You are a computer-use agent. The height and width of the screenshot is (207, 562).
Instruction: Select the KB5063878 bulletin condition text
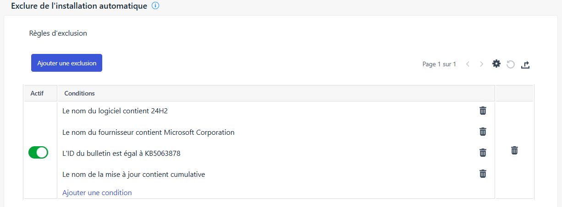tap(121, 154)
